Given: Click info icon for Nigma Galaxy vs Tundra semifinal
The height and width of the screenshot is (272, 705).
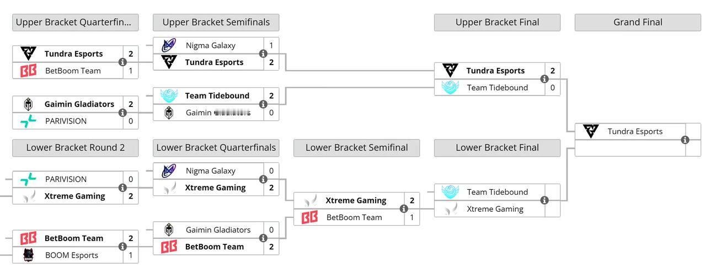Looking at the screenshot, I should point(263,54).
